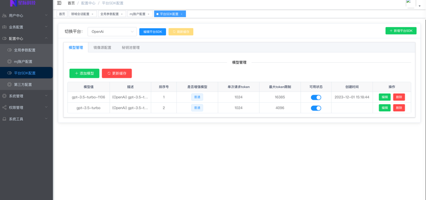This screenshot has height=200, width=426.
Task: Click the 业务配置 sidebar icon
Action: tap(4, 27)
